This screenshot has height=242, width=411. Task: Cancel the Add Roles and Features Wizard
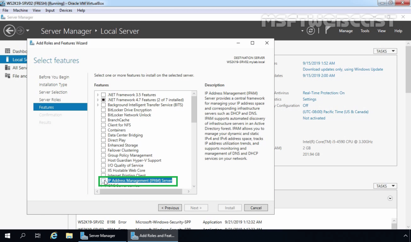[256, 207]
